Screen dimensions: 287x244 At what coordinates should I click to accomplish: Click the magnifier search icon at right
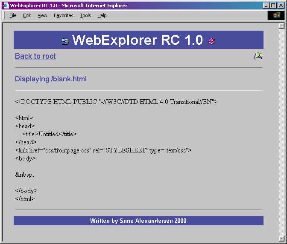pyautogui.click(x=258, y=56)
